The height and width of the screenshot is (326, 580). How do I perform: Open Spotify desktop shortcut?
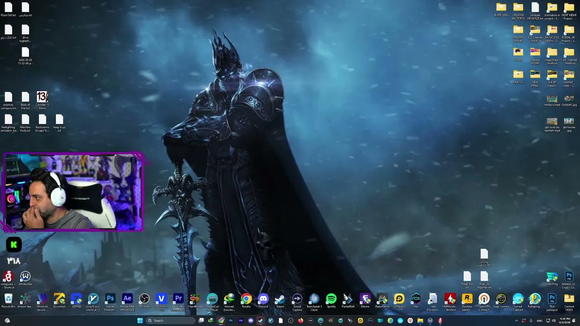pyautogui.click(x=331, y=301)
